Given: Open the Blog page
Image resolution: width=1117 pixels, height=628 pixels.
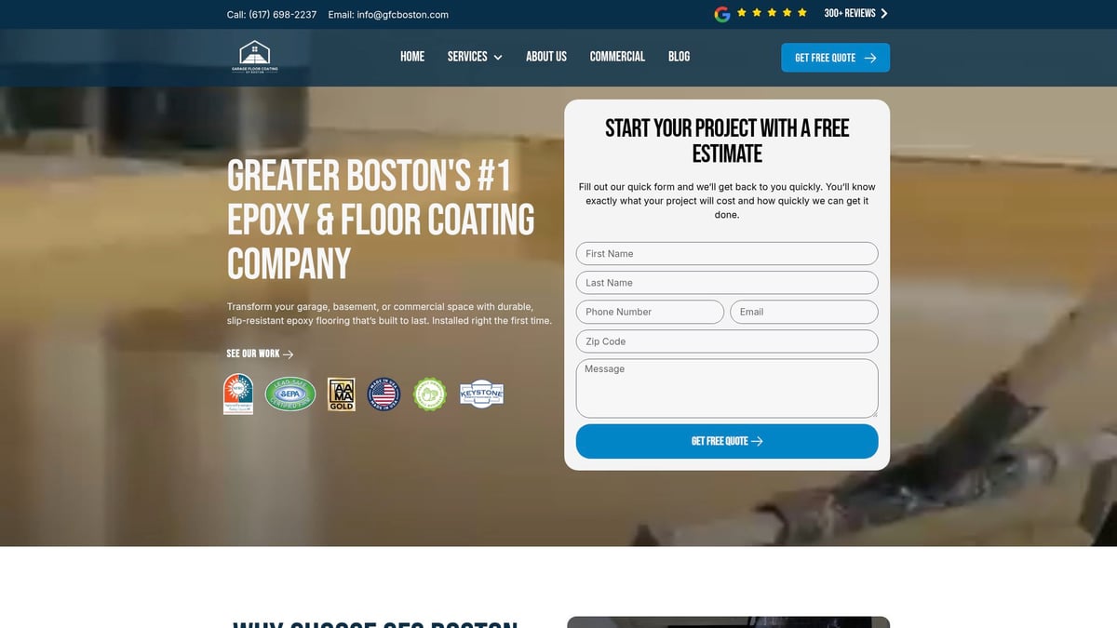Looking at the screenshot, I should coord(680,57).
